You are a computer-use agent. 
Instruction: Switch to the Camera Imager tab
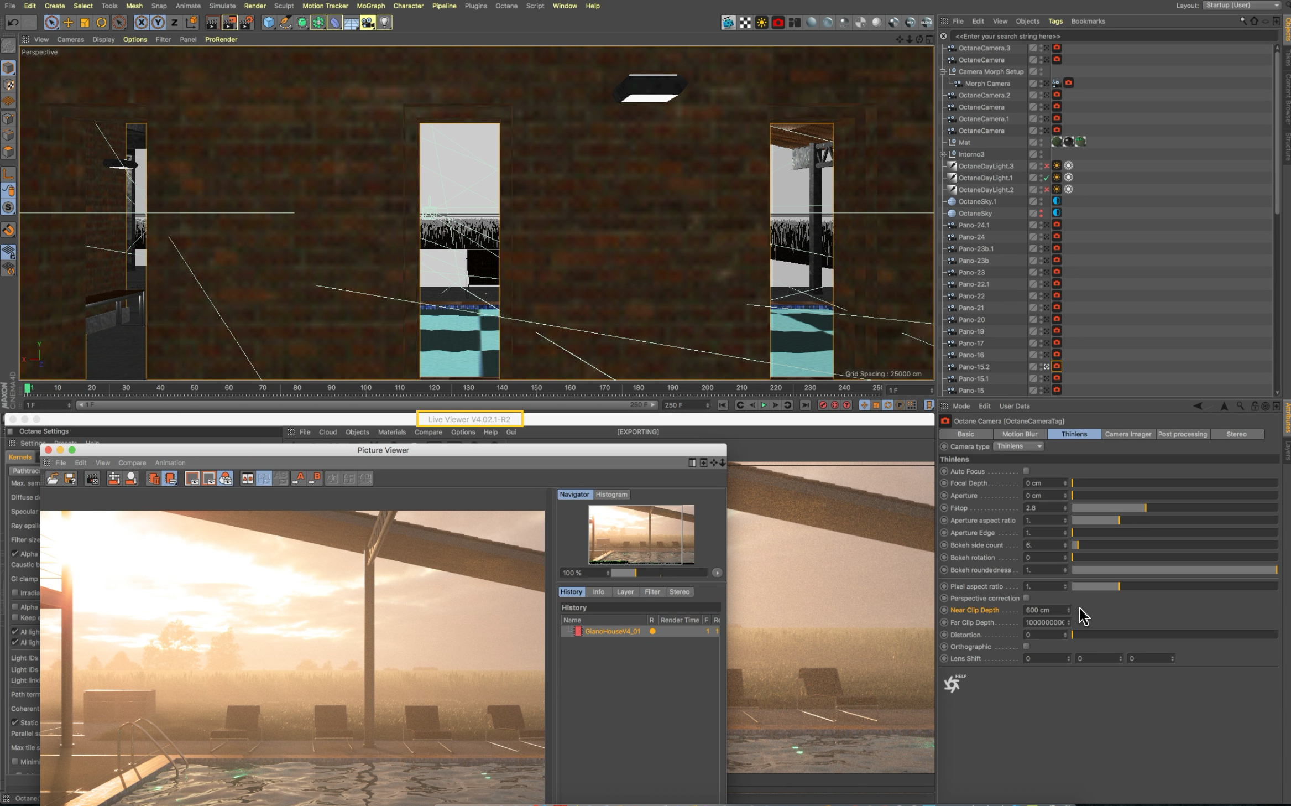(x=1127, y=434)
